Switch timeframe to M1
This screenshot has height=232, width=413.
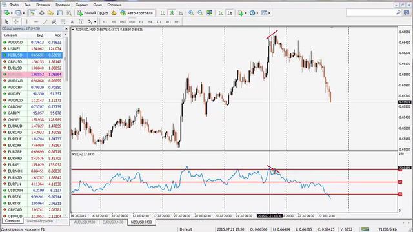[105, 21]
